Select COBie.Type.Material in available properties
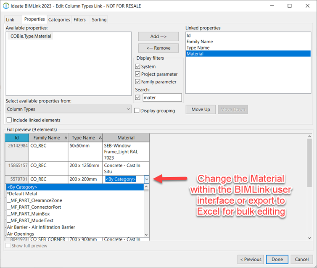Image resolution: width=317 pixels, height=268 pixels. pos(31,36)
